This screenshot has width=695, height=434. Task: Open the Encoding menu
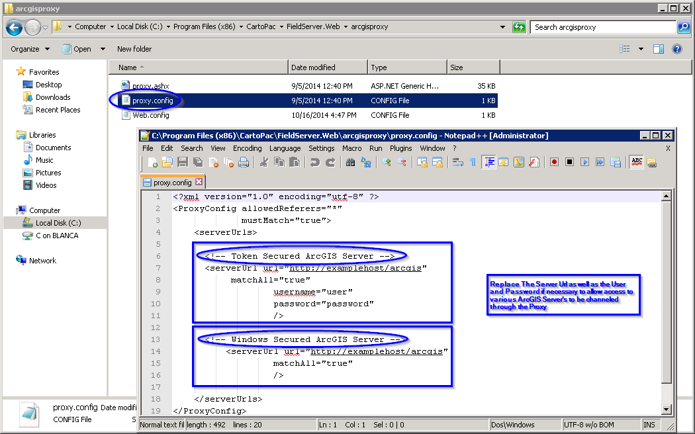(247, 148)
